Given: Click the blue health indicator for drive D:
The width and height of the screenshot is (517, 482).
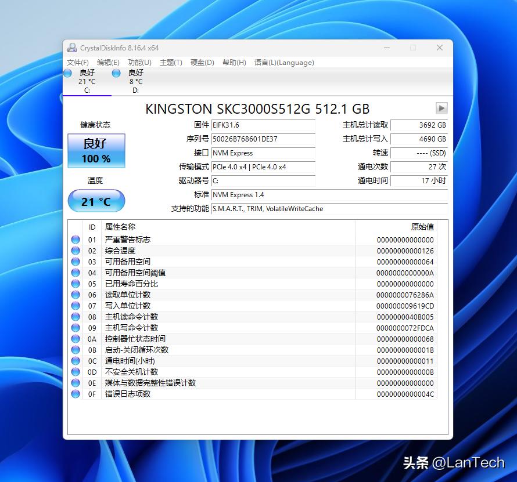Looking at the screenshot, I should (116, 74).
